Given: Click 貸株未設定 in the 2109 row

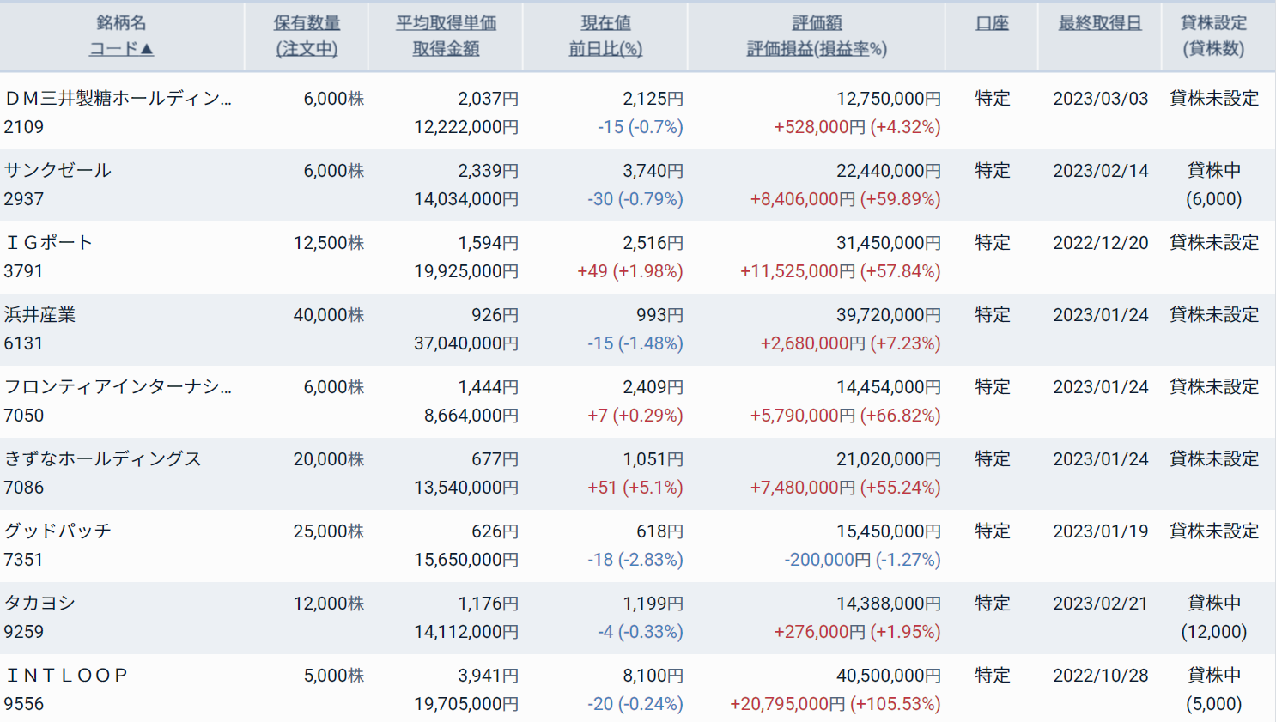Looking at the screenshot, I should [x=1214, y=99].
